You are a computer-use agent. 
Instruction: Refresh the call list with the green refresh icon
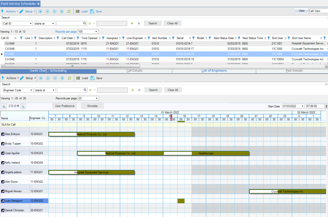point(69,11)
